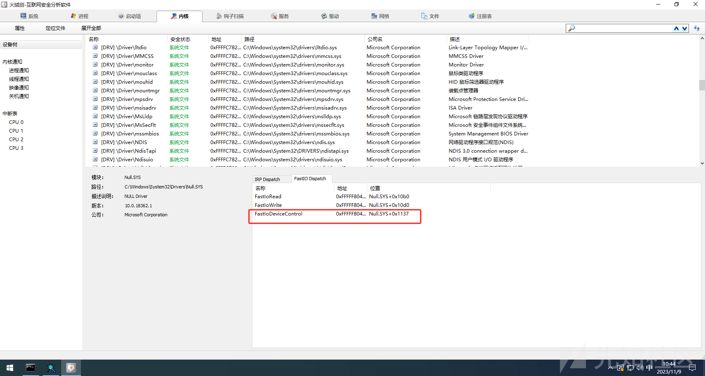705x376 pixels.
Task: Expand the \Driver\mouclass row
Action: click(95, 73)
